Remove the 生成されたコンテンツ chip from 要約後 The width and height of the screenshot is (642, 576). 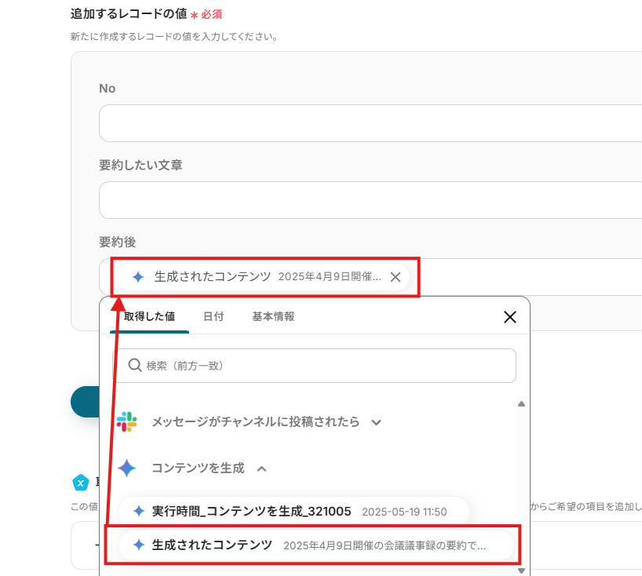(396, 277)
